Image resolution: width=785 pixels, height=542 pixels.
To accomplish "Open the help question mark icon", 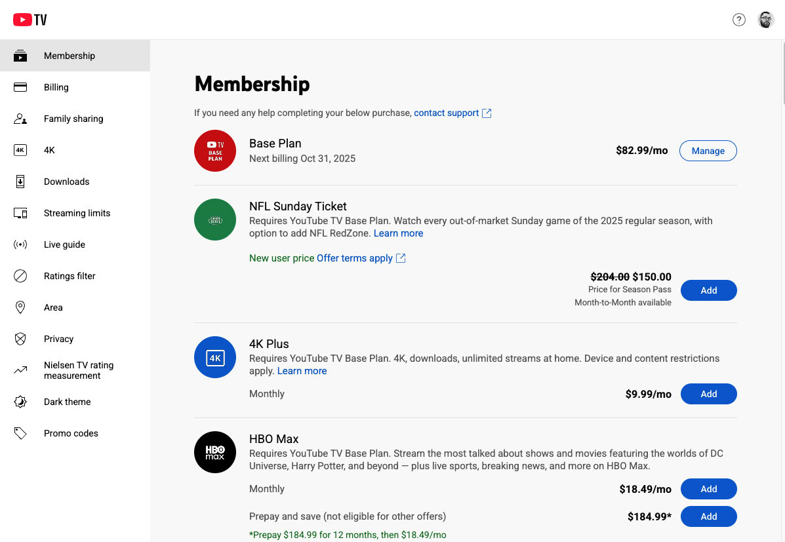I will click(739, 20).
